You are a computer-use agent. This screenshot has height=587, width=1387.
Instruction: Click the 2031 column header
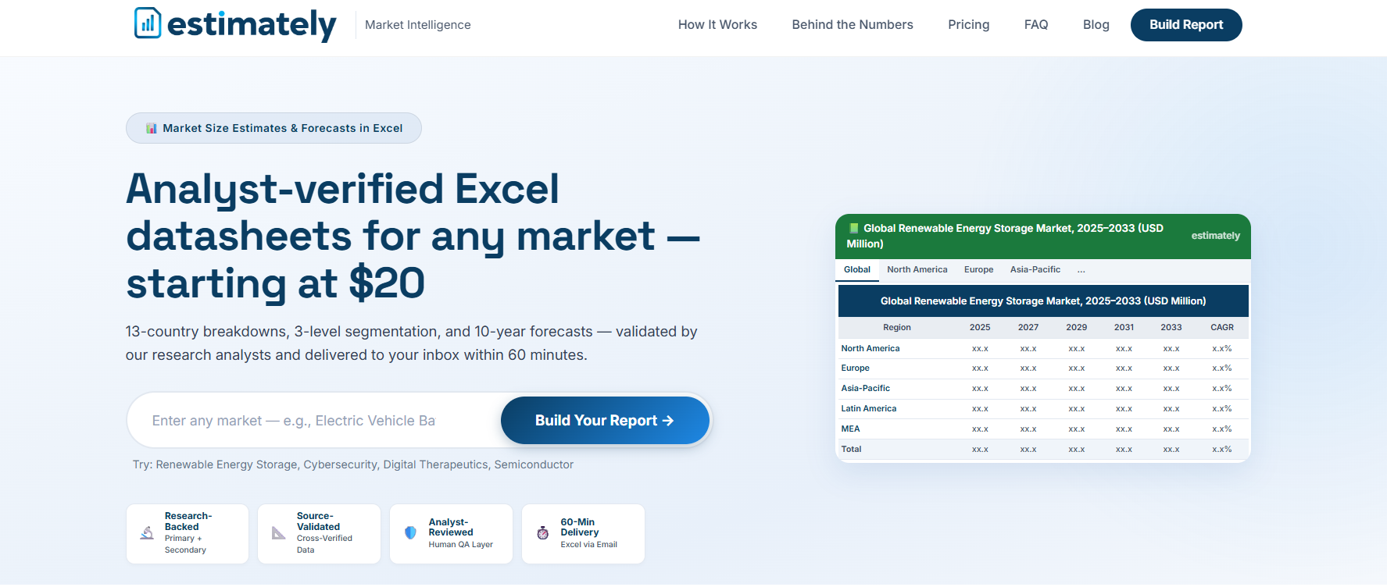pyautogui.click(x=1124, y=328)
